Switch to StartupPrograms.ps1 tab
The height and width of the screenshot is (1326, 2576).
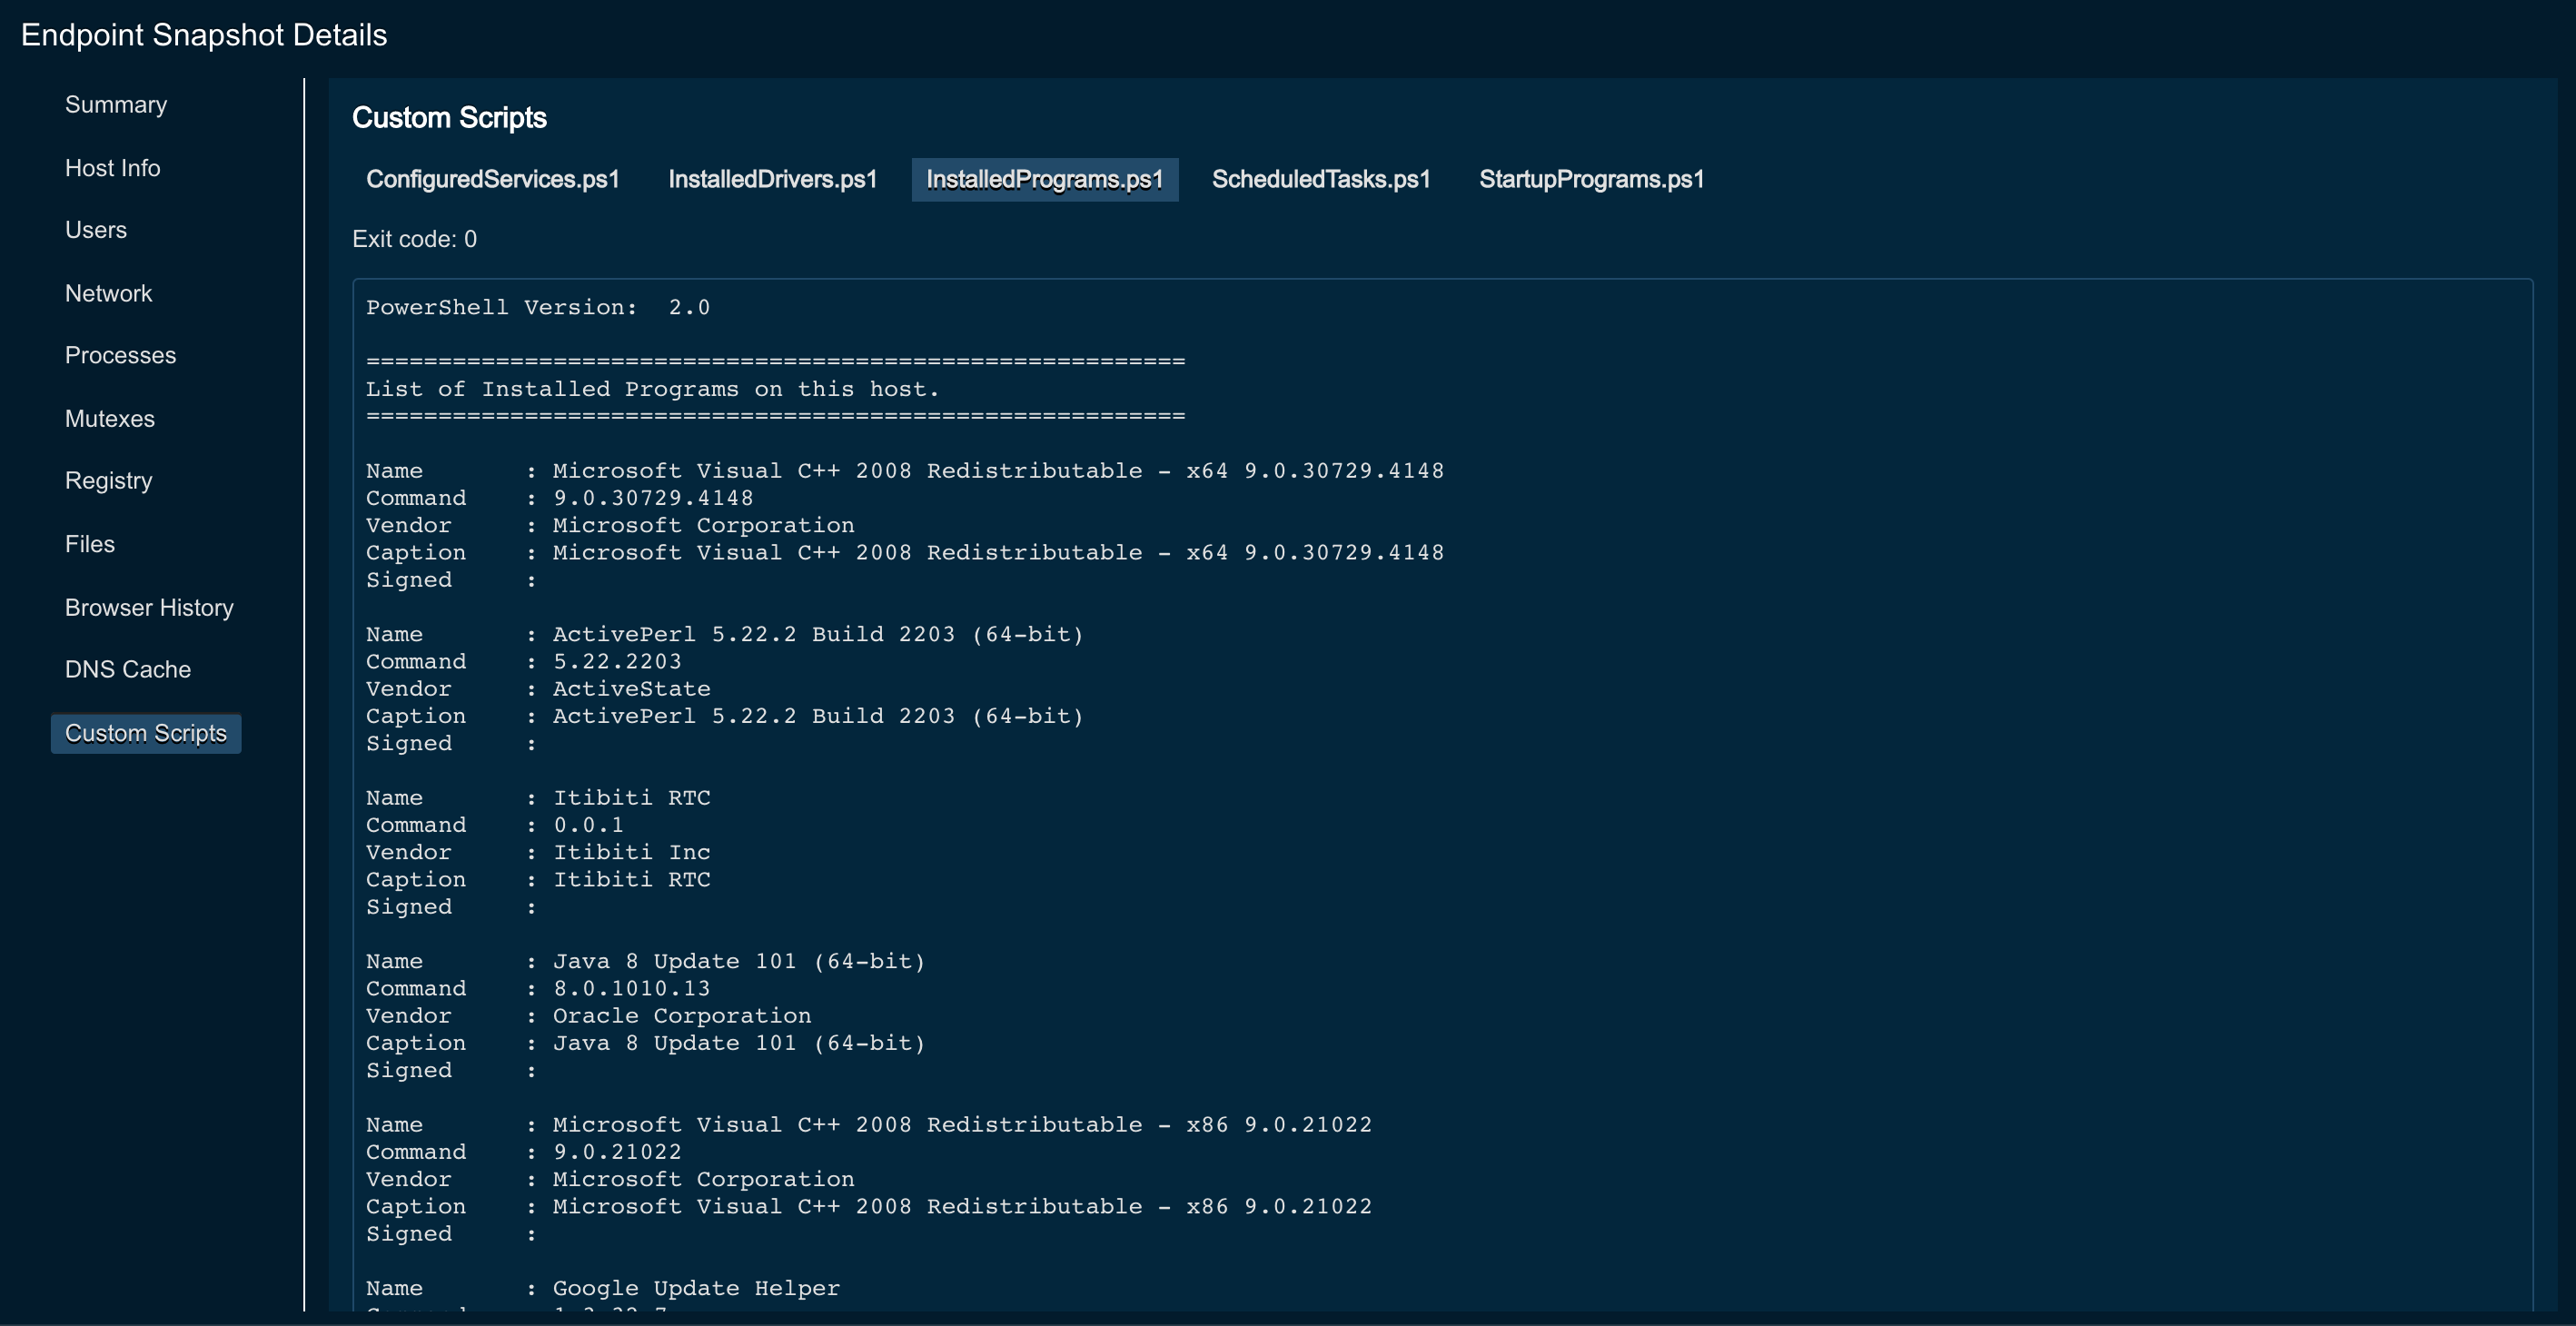coord(1591,180)
